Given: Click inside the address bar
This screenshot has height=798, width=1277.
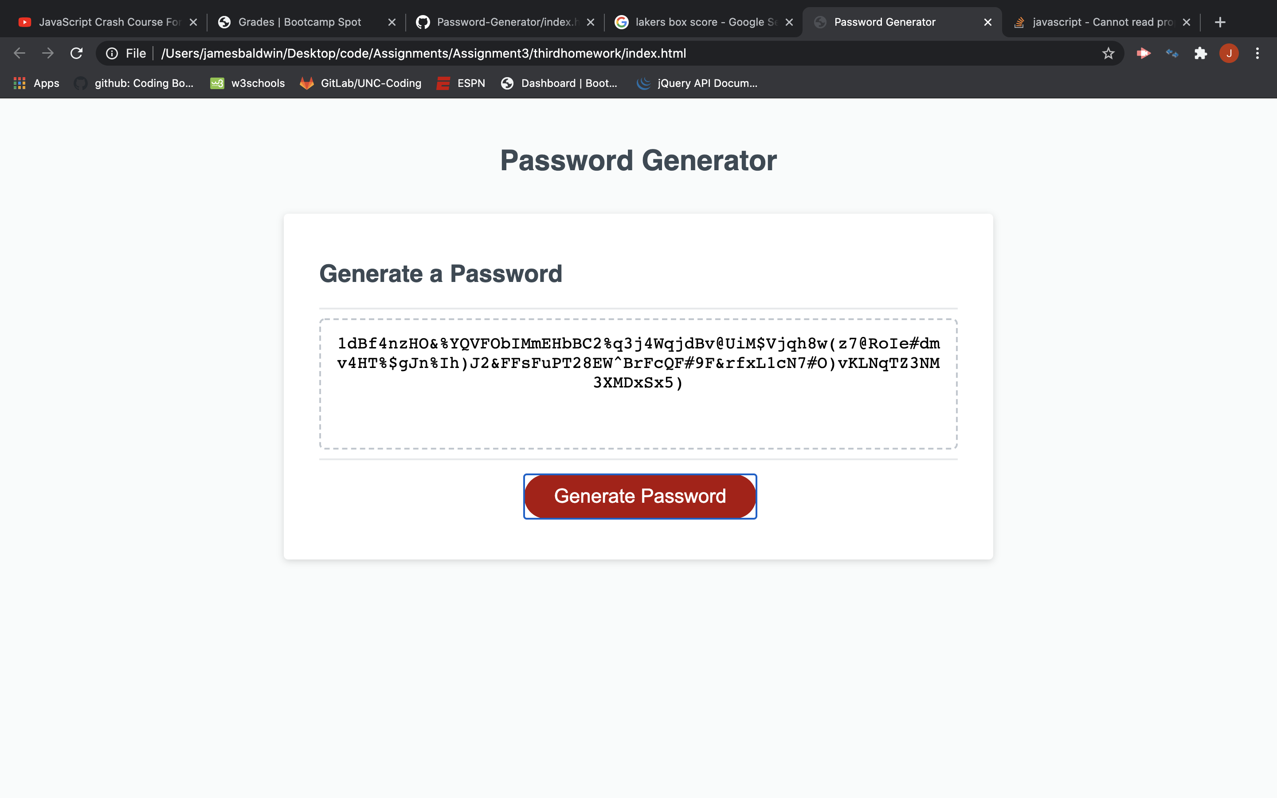Looking at the screenshot, I should coord(422,53).
